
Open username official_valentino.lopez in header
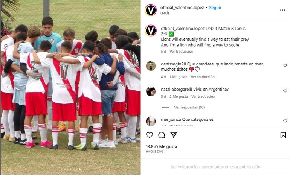click(x=182, y=8)
